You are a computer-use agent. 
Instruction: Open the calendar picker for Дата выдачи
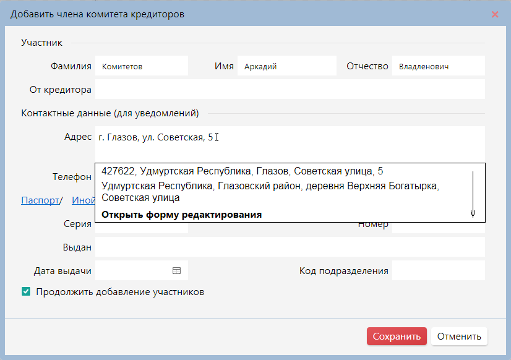point(176,270)
